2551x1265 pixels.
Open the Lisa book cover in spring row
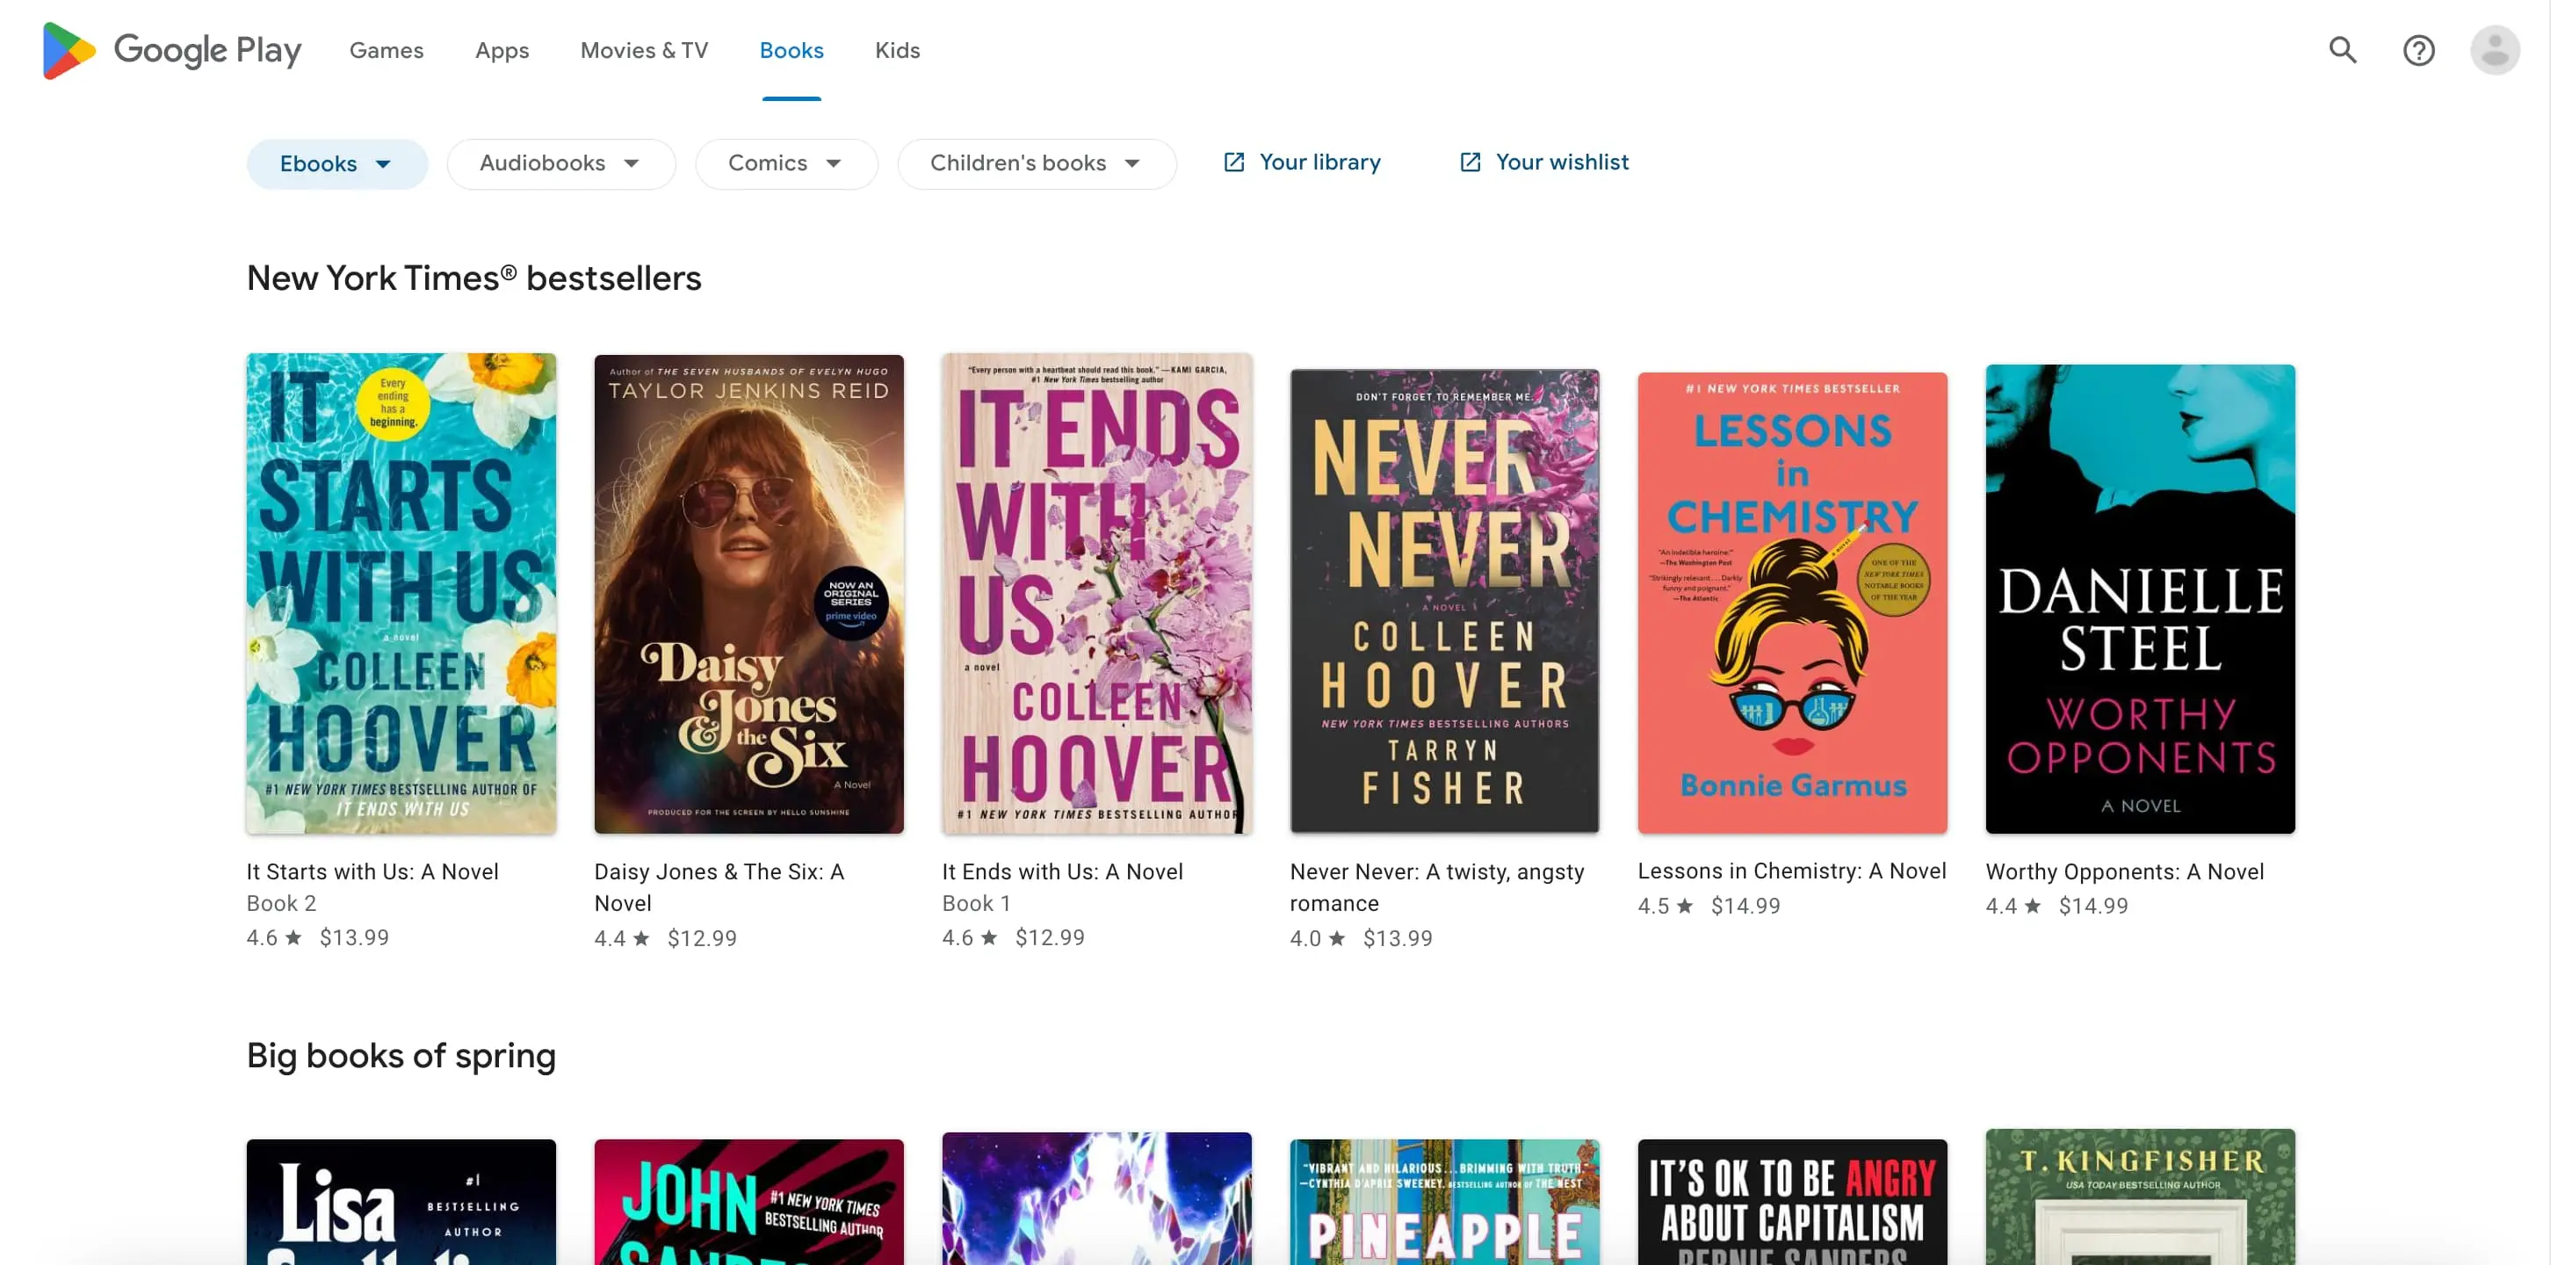click(x=401, y=1202)
